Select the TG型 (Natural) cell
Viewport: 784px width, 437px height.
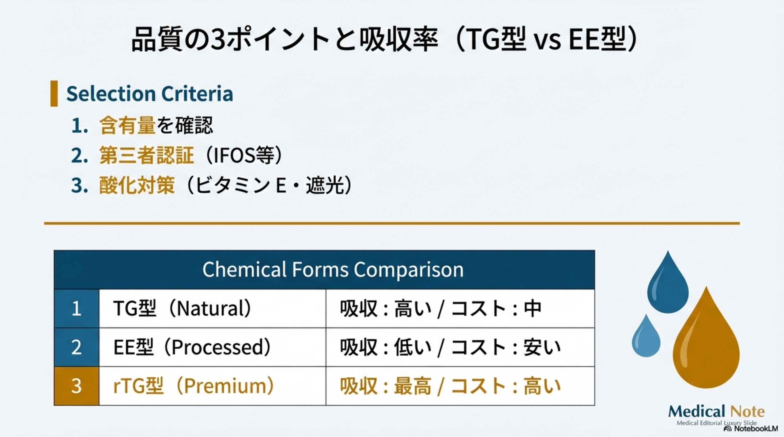coord(212,309)
